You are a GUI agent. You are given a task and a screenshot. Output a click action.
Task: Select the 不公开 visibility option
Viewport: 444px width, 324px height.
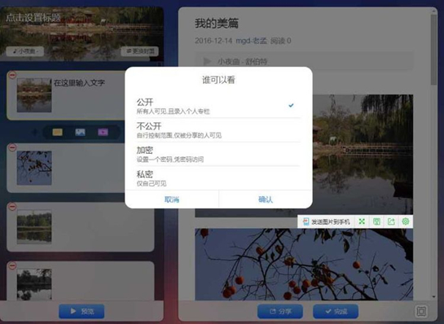coord(218,130)
